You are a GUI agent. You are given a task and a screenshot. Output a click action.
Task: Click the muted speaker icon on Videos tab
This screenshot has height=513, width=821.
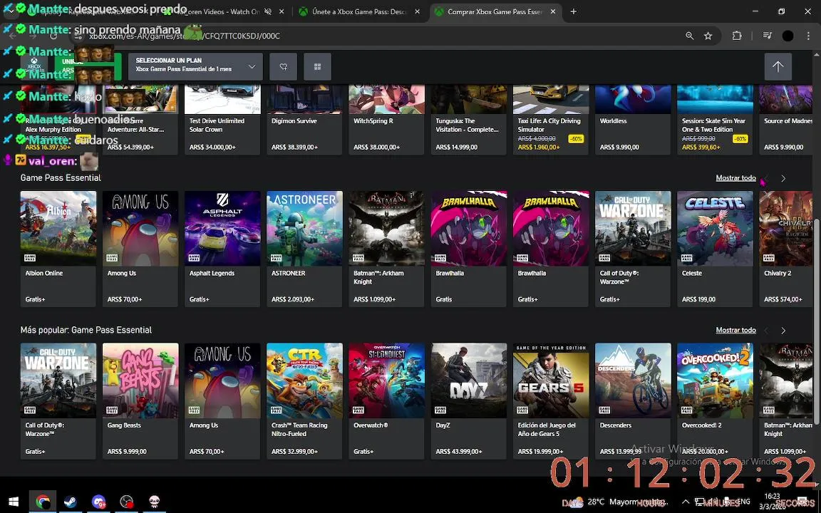coord(268,11)
